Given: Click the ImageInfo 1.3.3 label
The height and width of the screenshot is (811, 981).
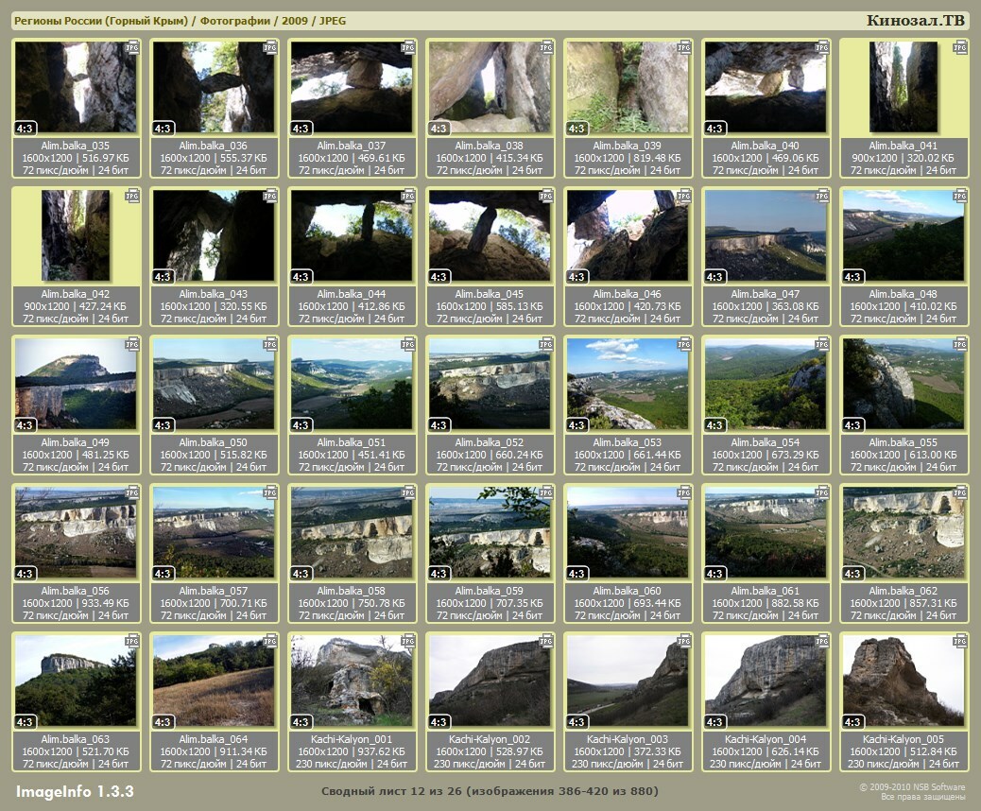Looking at the screenshot, I should point(75,791).
